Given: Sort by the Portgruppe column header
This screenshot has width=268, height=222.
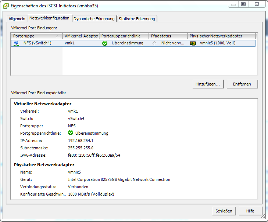Looking at the screenshot, I should click(36, 36).
